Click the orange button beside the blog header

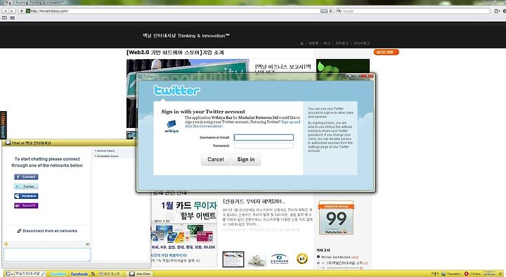[387, 52]
